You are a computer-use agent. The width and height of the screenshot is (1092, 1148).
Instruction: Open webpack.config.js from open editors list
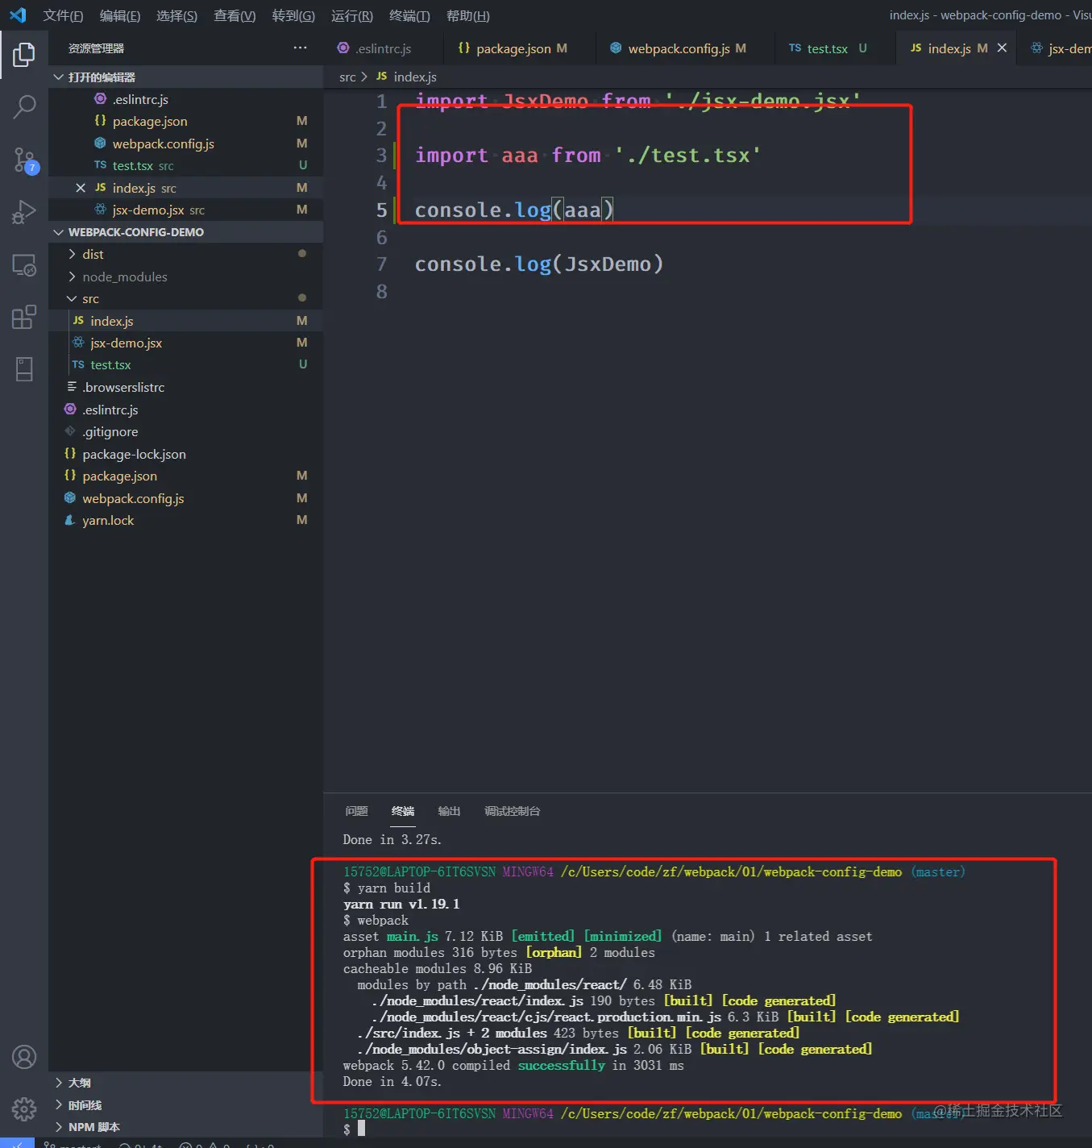coord(185,143)
